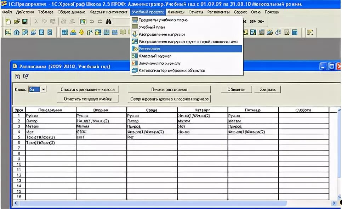This screenshot has width=342, height=209.
Task: Click the New document icon in the top toolbar
Action: [x=8, y=21]
